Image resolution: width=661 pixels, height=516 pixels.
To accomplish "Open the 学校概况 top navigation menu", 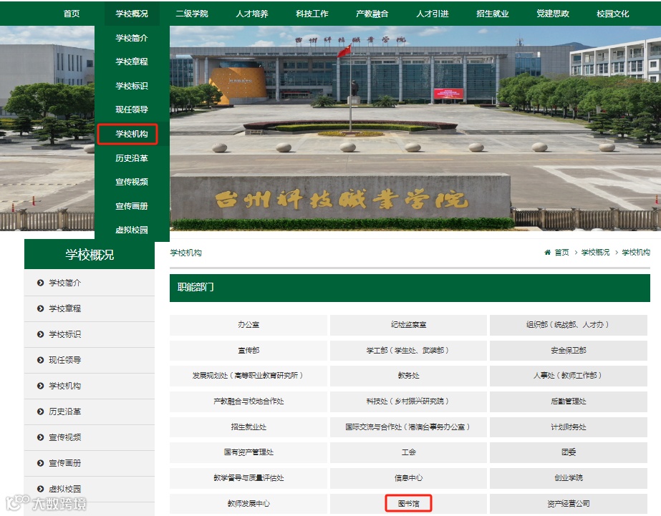I will click(x=132, y=14).
